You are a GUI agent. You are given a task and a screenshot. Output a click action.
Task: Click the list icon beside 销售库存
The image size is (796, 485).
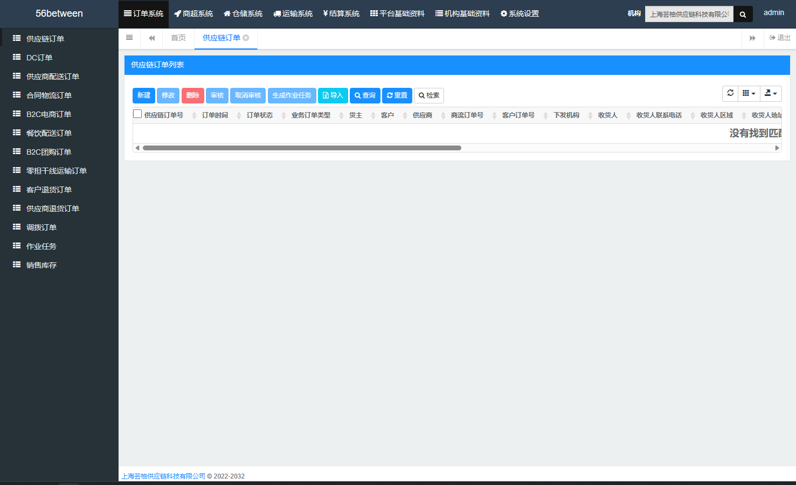pos(17,265)
